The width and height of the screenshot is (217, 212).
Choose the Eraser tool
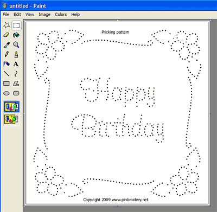pos(7,35)
